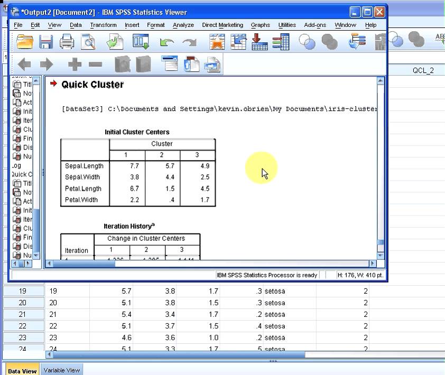Click the Export output icon

[x=115, y=42]
